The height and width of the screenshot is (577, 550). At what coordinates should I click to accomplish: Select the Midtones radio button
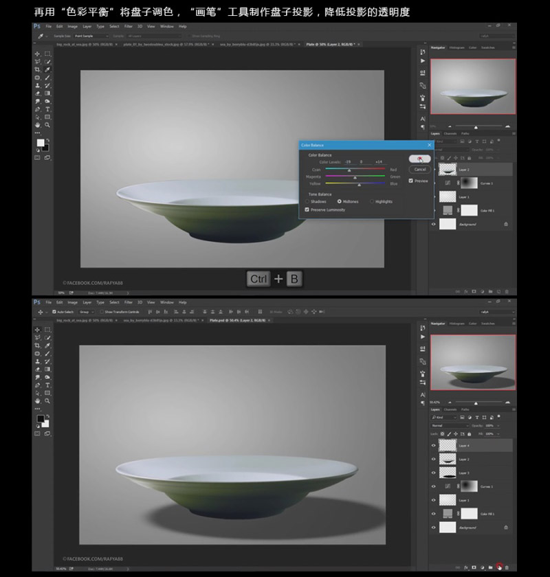pyautogui.click(x=340, y=201)
